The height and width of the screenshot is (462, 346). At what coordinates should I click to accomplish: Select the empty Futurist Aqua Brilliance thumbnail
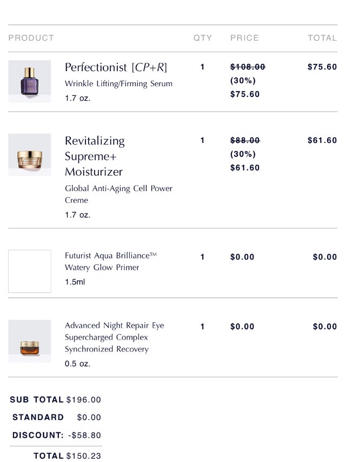coord(29,271)
